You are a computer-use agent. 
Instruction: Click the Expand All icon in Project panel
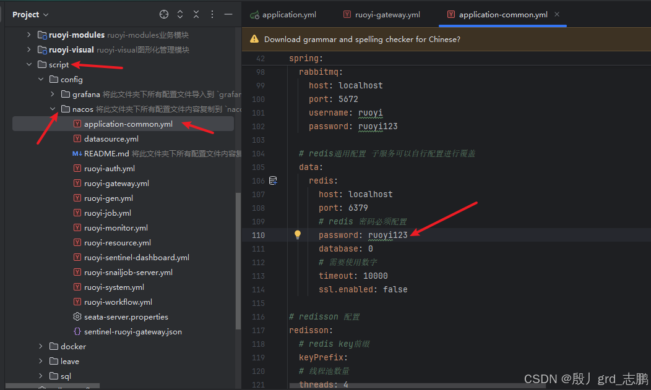click(180, 14)
